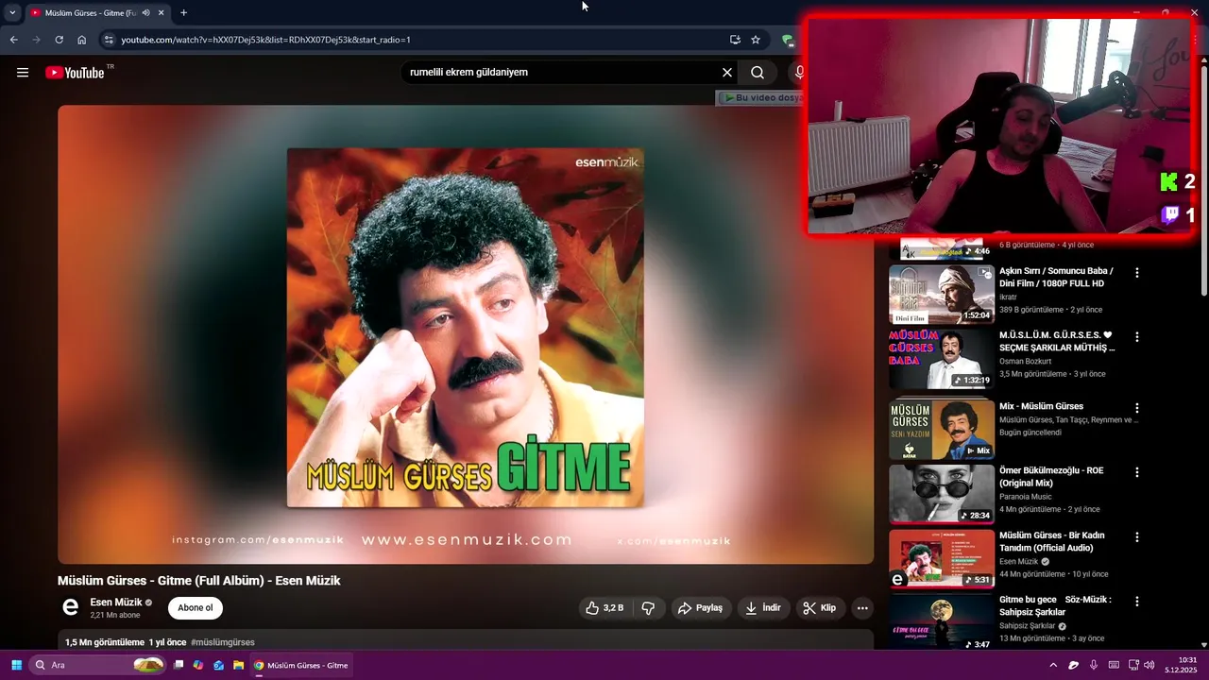Viewport: 1209px width, 680px height.
Task: Create a clip with Klip button
Action: (x=819, y=607)
